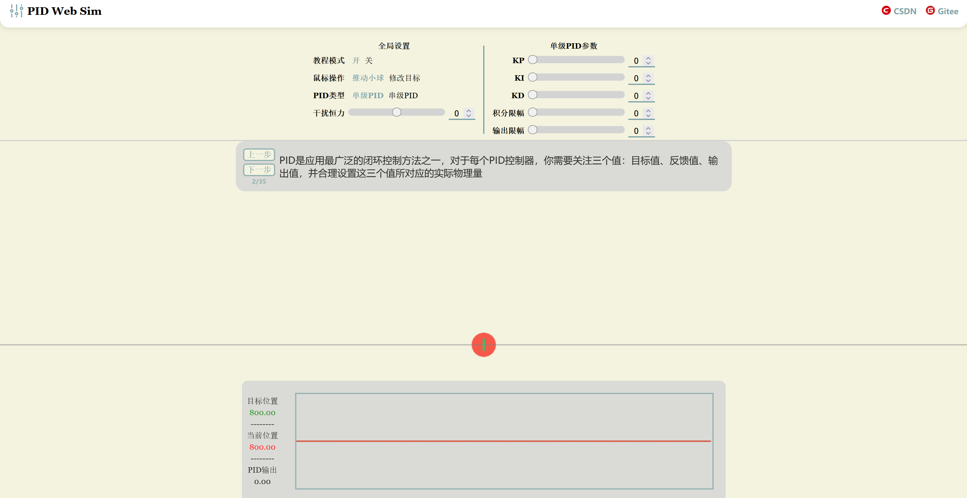Click the 单级PID参数 heading

tap(574, 46)
